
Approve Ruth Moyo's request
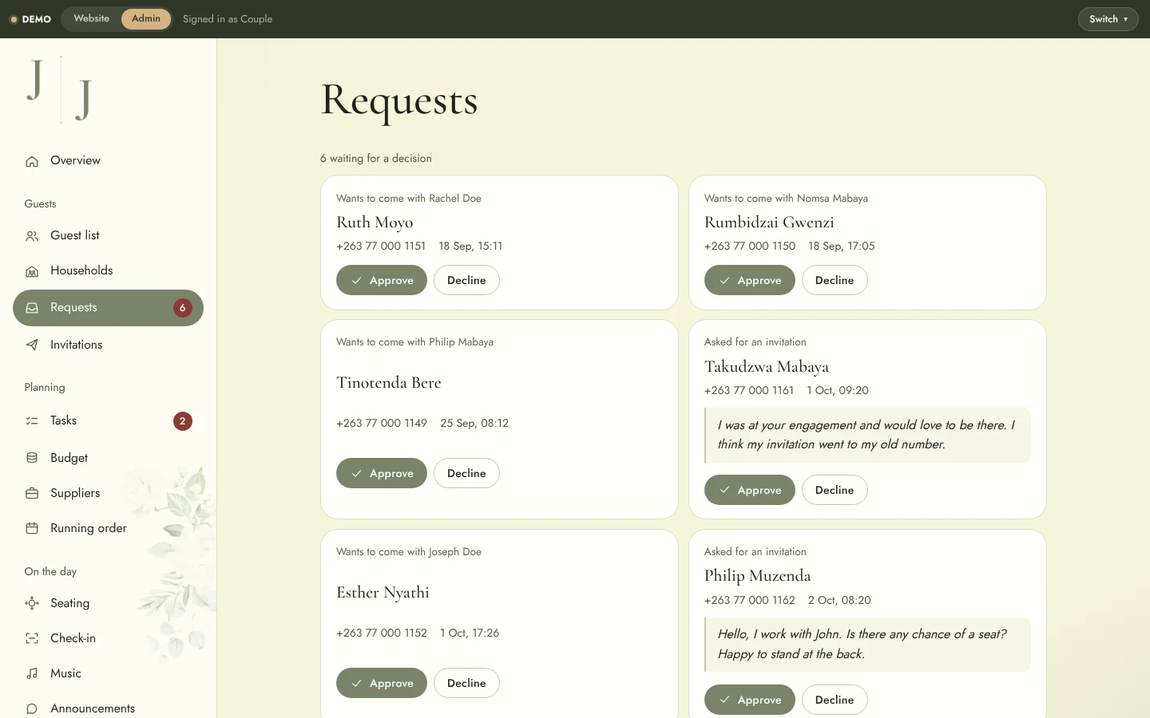(x=382, y=281)
